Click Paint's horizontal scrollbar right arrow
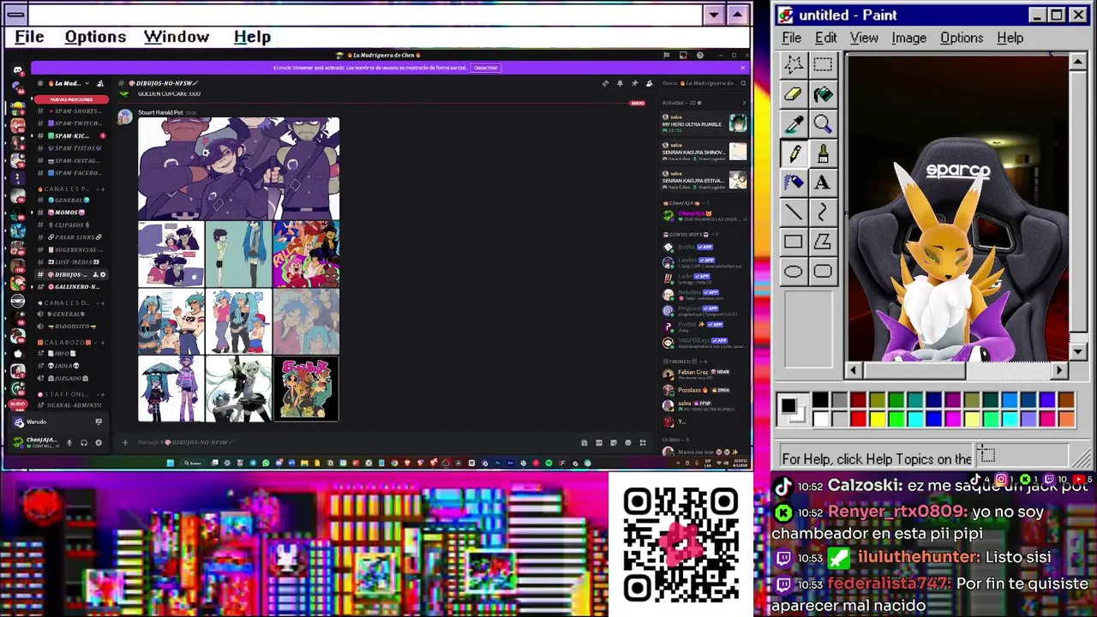 (1060, 370)
